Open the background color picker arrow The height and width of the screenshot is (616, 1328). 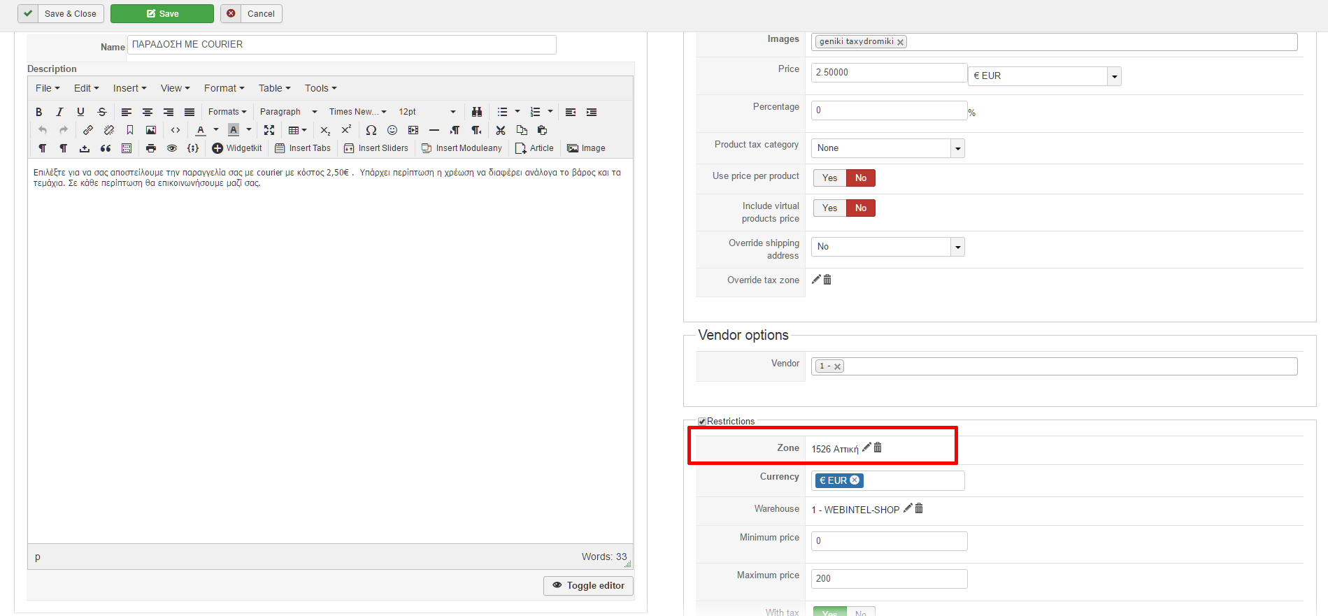click(x=249, y=130)
